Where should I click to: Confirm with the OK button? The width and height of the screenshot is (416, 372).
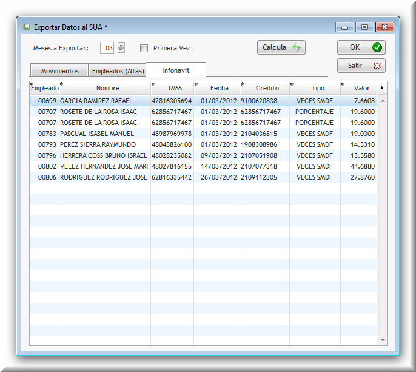pyautogui.click(x=361, y=47)
